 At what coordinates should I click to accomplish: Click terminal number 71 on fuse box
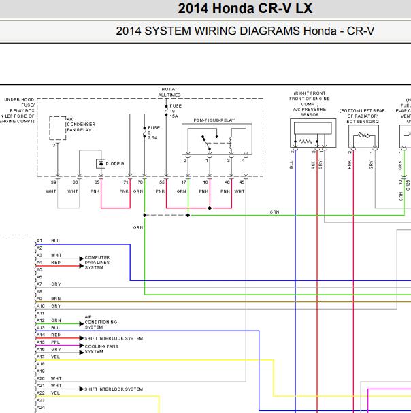pyautogui.click(x=126, y=182)
